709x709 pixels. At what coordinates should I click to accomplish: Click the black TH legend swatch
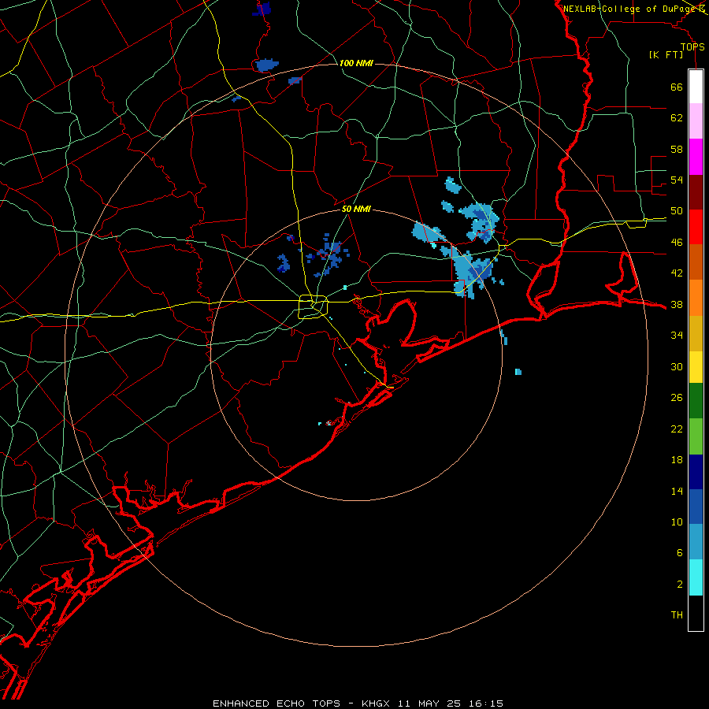click(x=696, y=613)
